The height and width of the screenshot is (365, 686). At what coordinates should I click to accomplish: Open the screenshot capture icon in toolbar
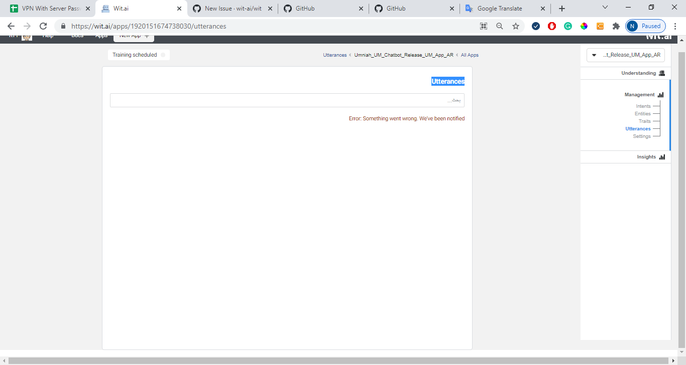point(483,26)
